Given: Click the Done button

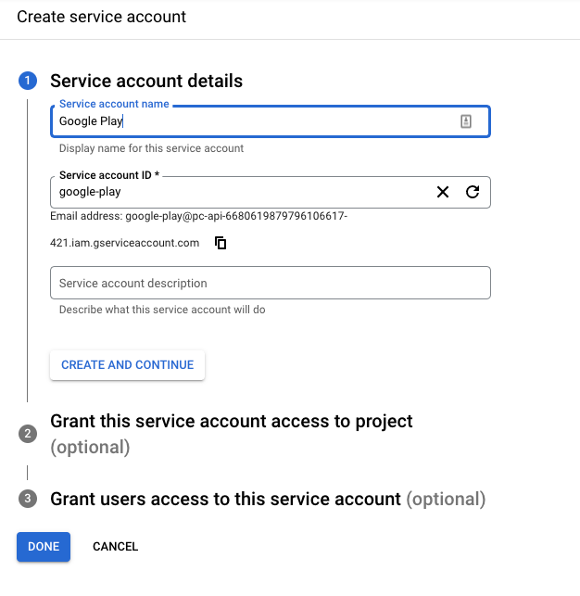Looking at the screenshot, I should [x=44, y=547].
